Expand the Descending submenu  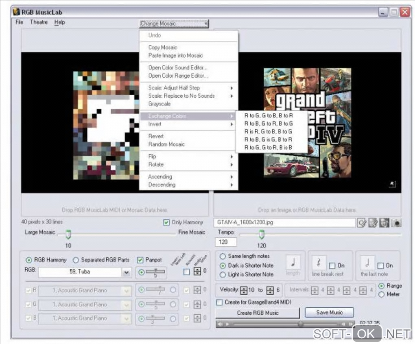[188, 184]
